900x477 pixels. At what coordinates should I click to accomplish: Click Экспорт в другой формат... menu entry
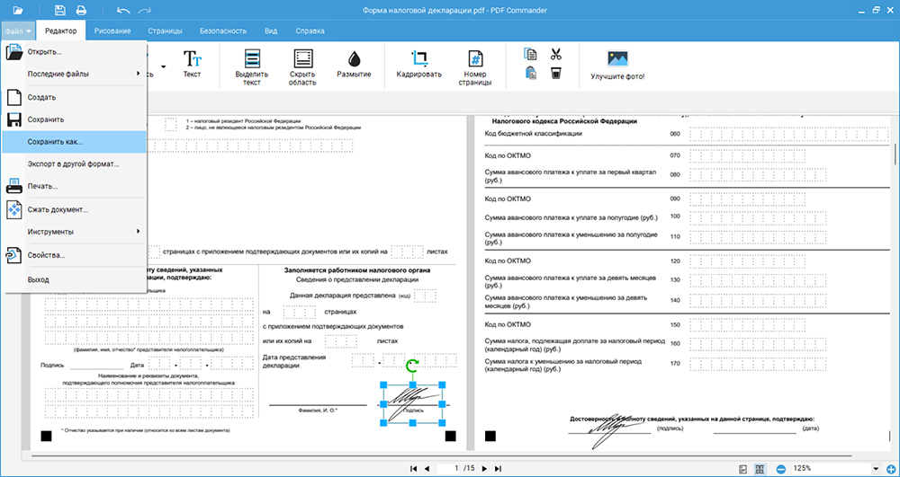click(x=74, y=164)
